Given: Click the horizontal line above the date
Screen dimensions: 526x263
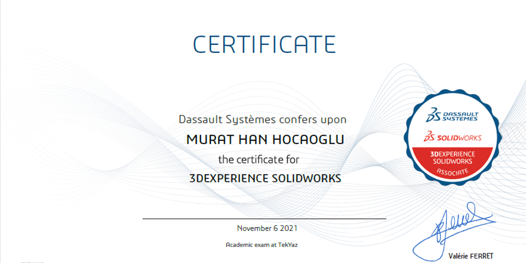Looking at the screenshot, I should [x=264, y=219].
